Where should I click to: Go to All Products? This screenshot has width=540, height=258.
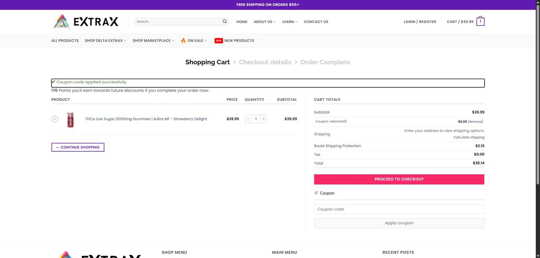tap(65, 41)
